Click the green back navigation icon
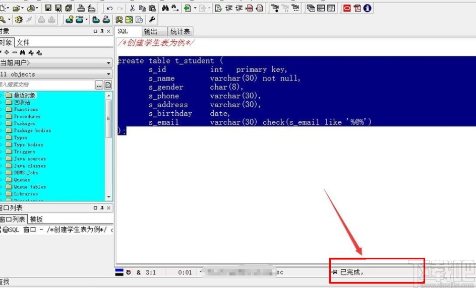This screenshot has width=476, height=288. point(188,8)
